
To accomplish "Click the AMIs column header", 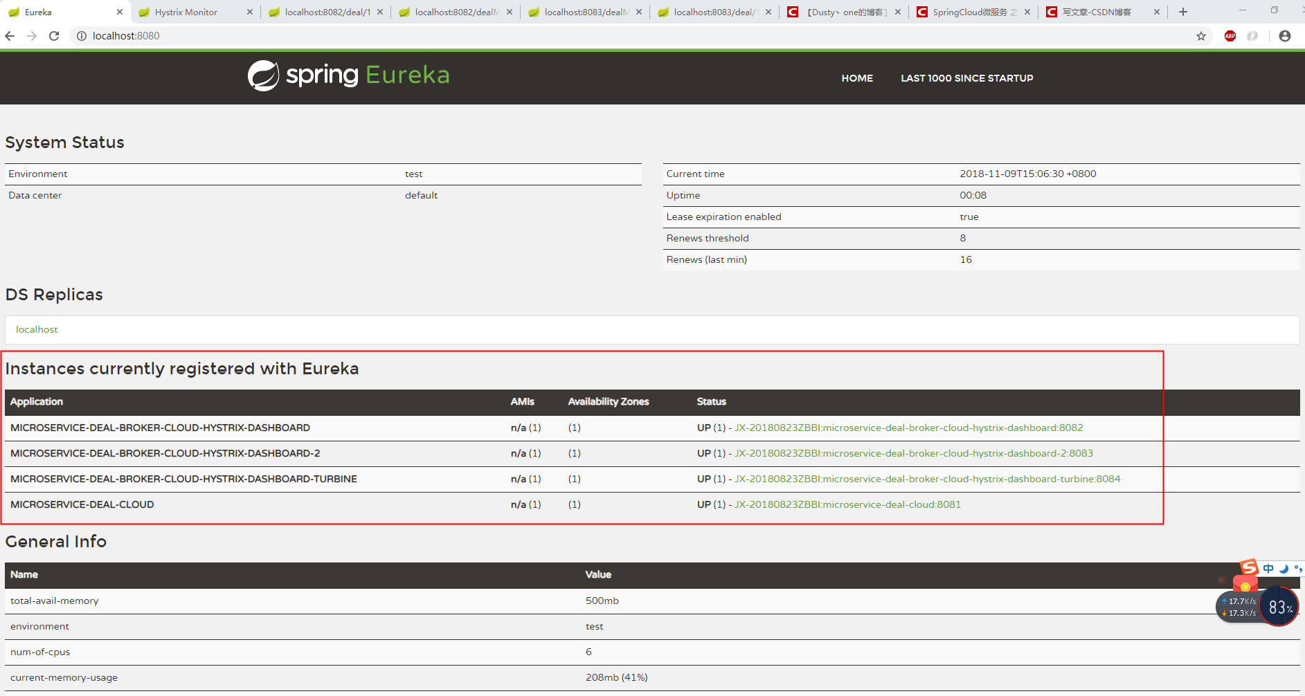I will [x=523, y=401].
